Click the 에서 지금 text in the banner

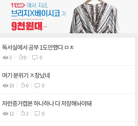(x=37, y=5)
